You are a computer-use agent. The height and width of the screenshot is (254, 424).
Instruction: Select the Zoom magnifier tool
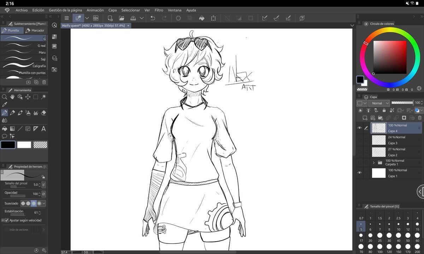(4, 97)
